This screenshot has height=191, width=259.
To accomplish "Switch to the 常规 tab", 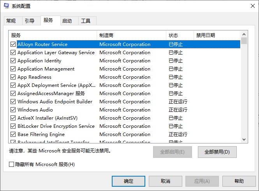I will (x=11, y=21).
